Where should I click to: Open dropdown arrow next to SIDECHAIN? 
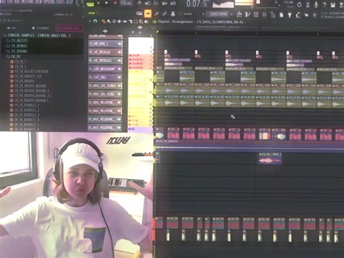click(x=232, y=15)
